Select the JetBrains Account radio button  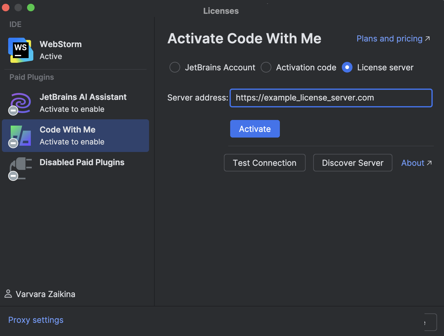[175, 67]
